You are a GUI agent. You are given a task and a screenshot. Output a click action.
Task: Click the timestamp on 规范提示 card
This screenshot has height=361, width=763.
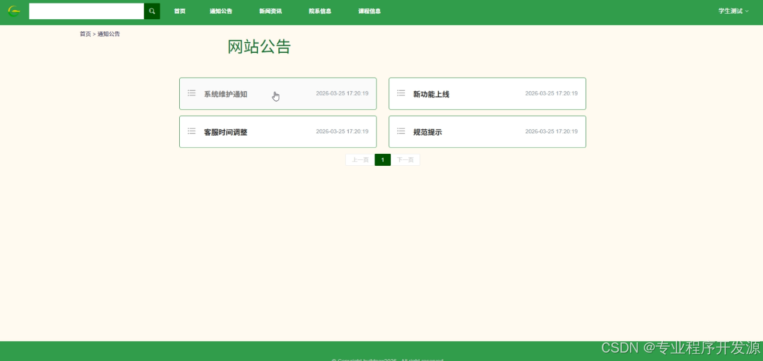[x=551, y=132]
